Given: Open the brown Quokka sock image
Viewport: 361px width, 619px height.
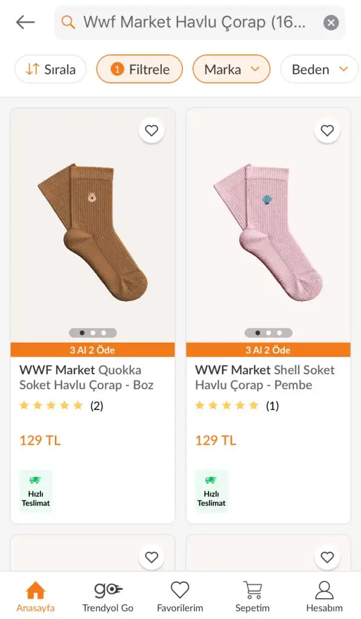Looking at the screenshot, I should pyautogui.click(x=92, y=232).
